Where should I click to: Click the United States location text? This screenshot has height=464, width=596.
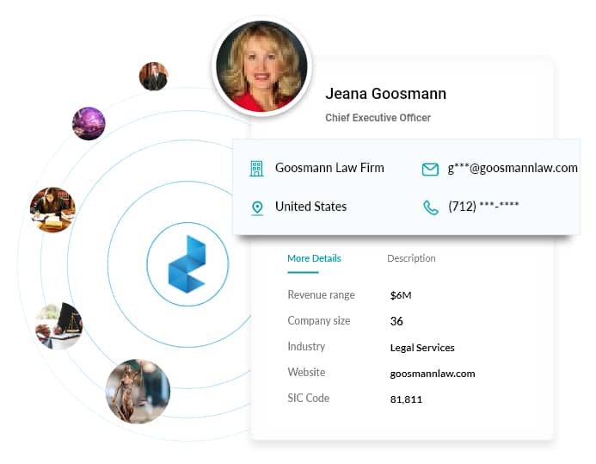point(311,207)
